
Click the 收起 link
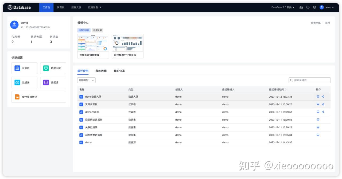coord(328,23)
